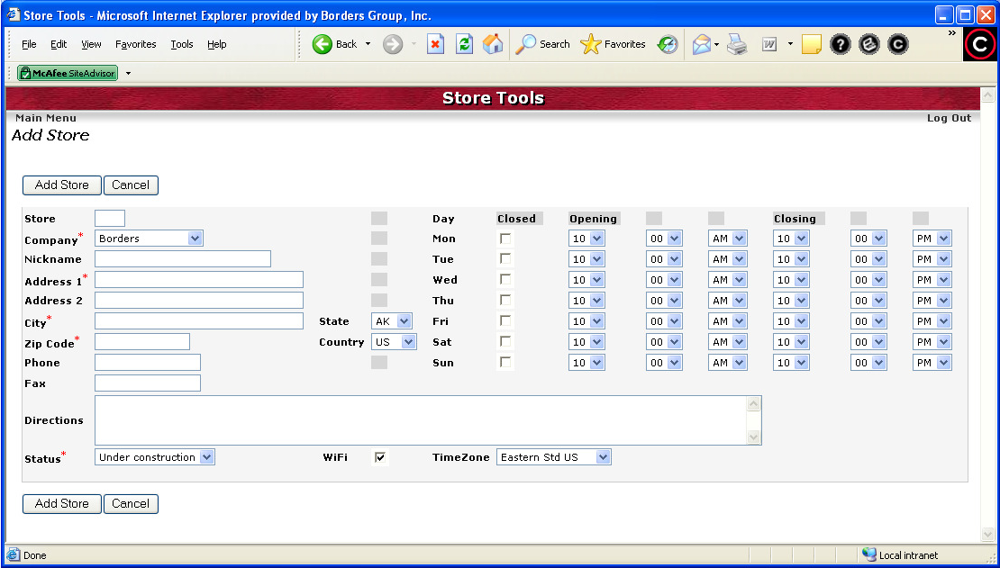Check the Closed box for Mon
Image resolution: width=1000 pixels, height=568 pixels.
pyautogui.click(x=506, y=239)
